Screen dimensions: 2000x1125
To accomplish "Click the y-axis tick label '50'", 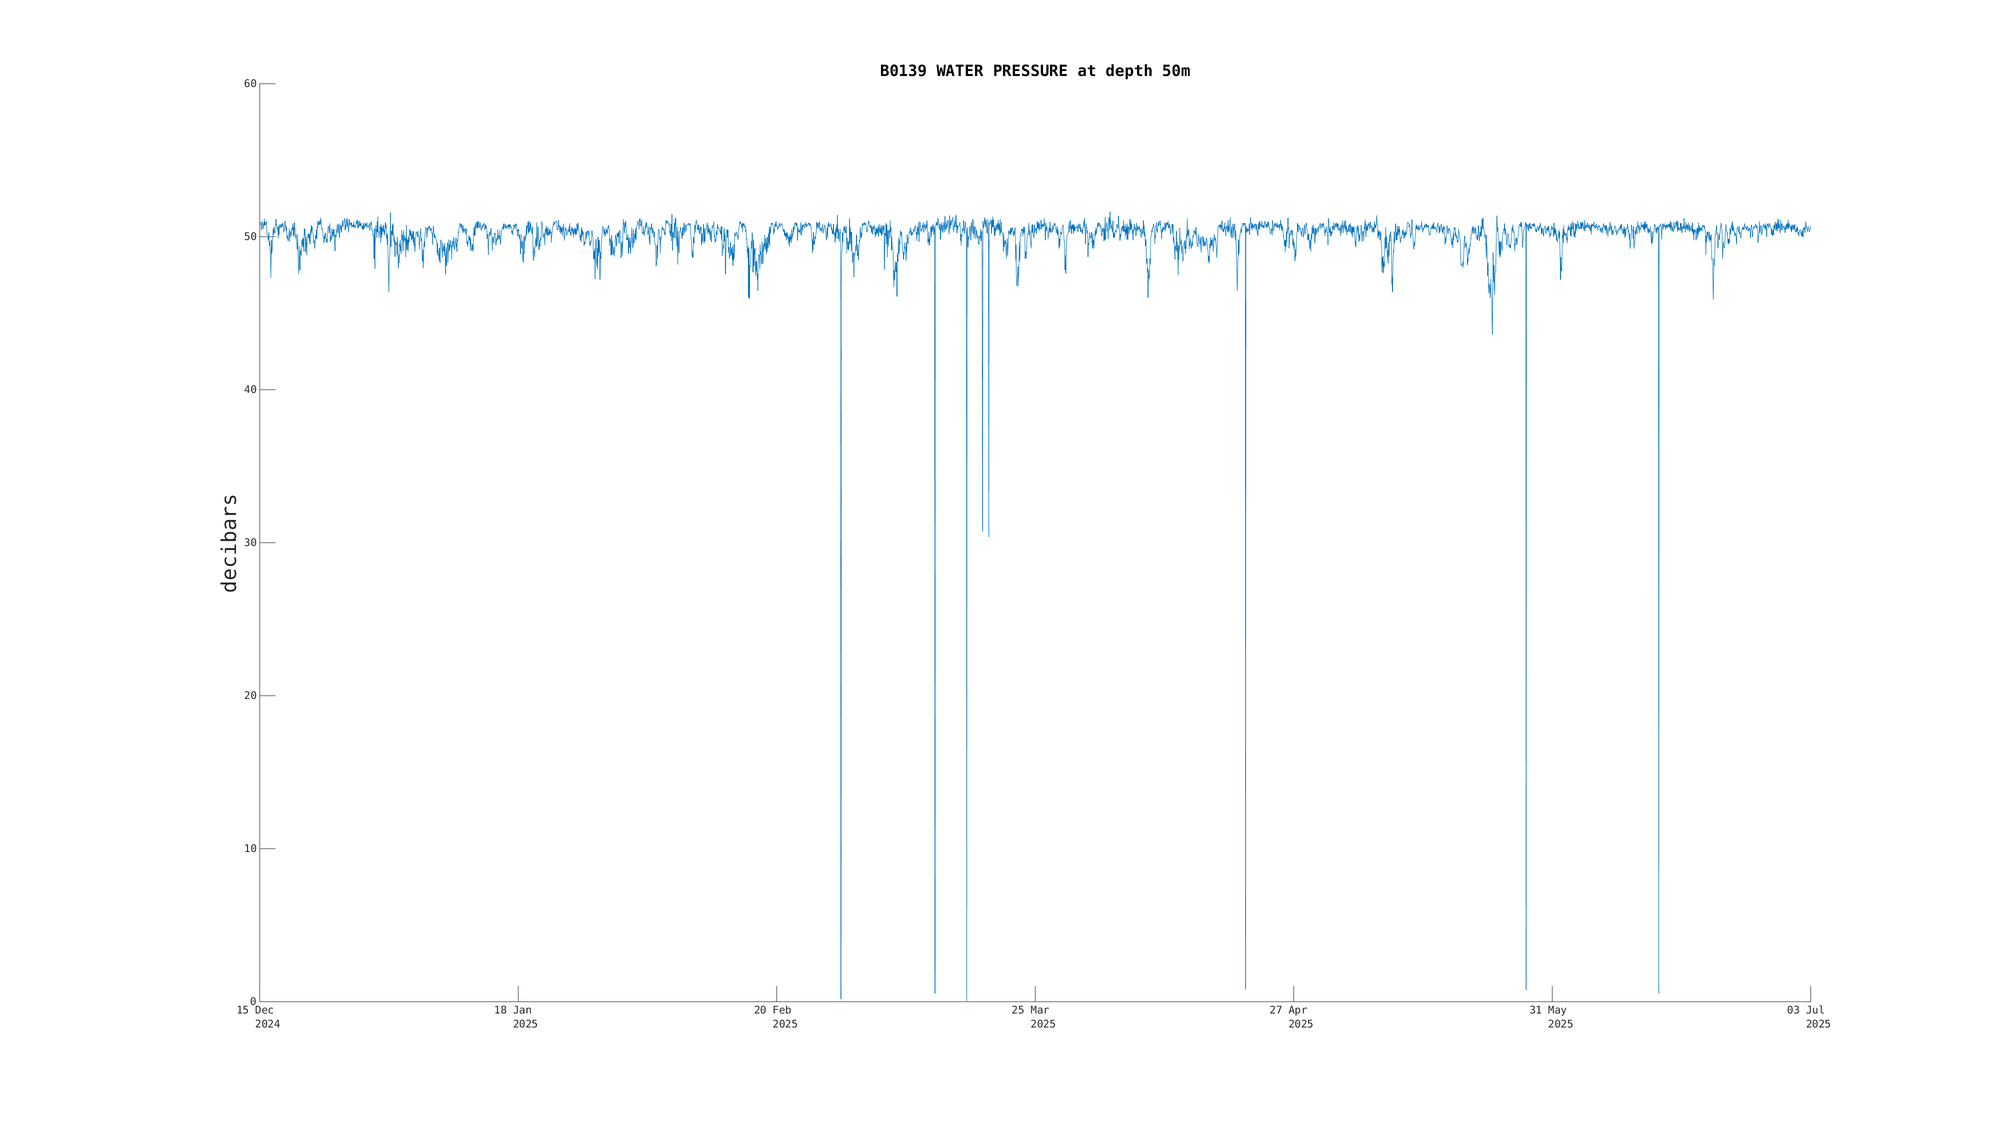I will click(250, 237).
